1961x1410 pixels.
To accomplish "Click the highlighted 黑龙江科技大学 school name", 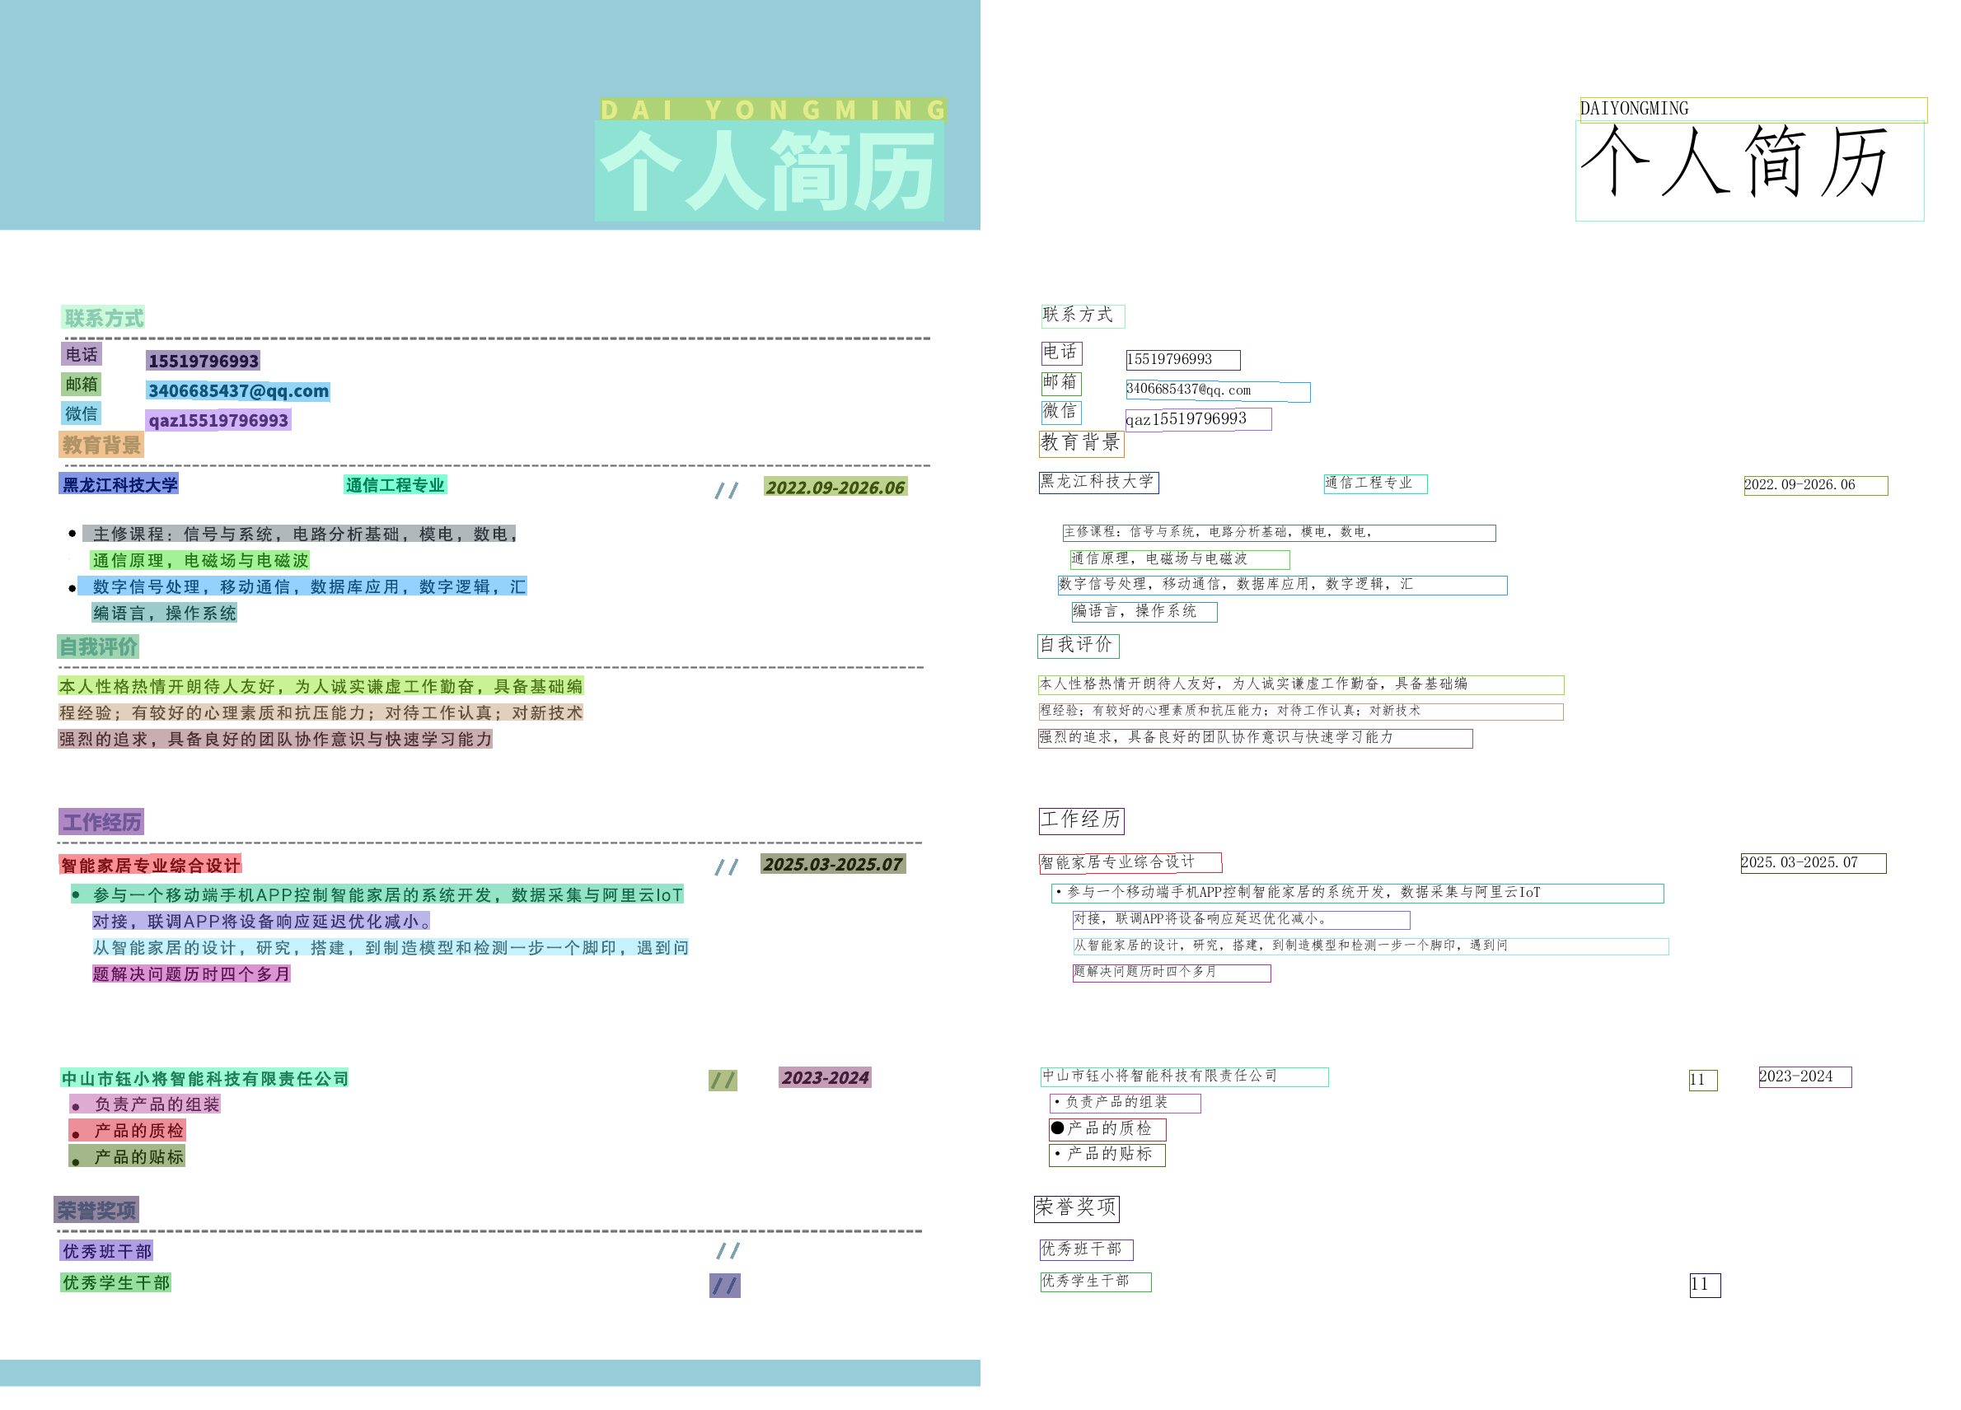I will tap(119, 484).
